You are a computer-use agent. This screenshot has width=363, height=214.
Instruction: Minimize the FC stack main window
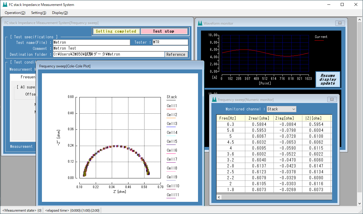[329, 4]
